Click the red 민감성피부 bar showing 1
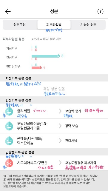The width and height of the screenshot is (108, 191). (x=36, y=68)
